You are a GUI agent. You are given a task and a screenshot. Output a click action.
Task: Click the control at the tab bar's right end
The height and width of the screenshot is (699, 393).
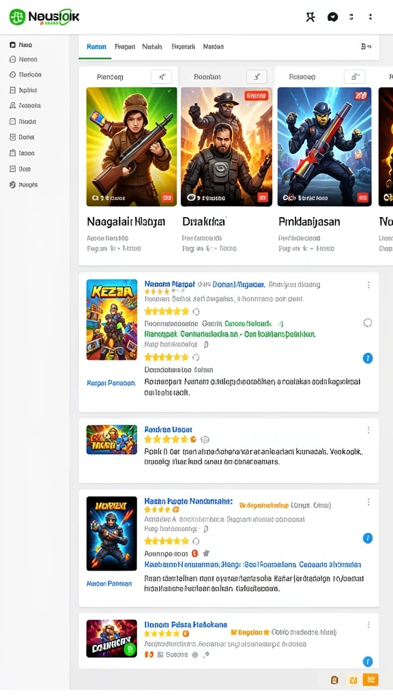pyautogui.click(x=366, y=46)
